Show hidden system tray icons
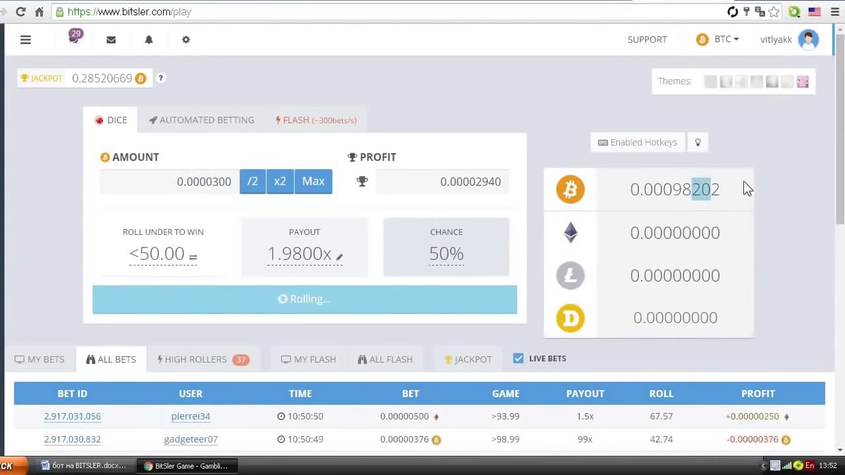Viewport: 845px width, 475px height. [x=764, y=466]
